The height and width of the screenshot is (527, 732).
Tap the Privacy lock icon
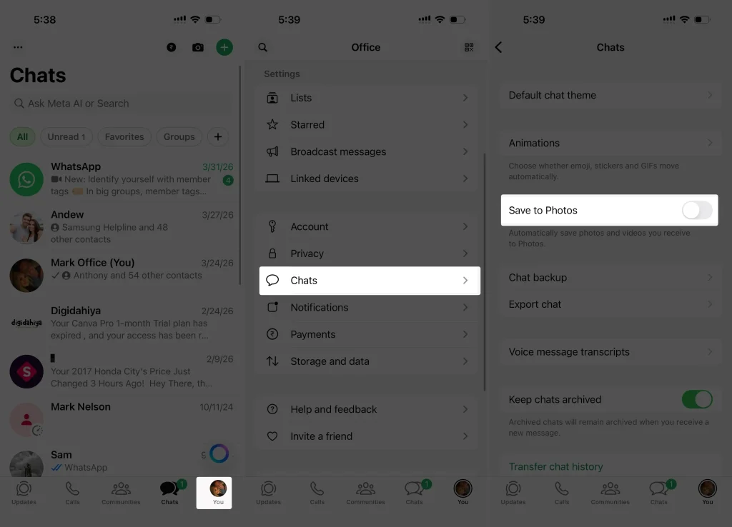(272, 254)
